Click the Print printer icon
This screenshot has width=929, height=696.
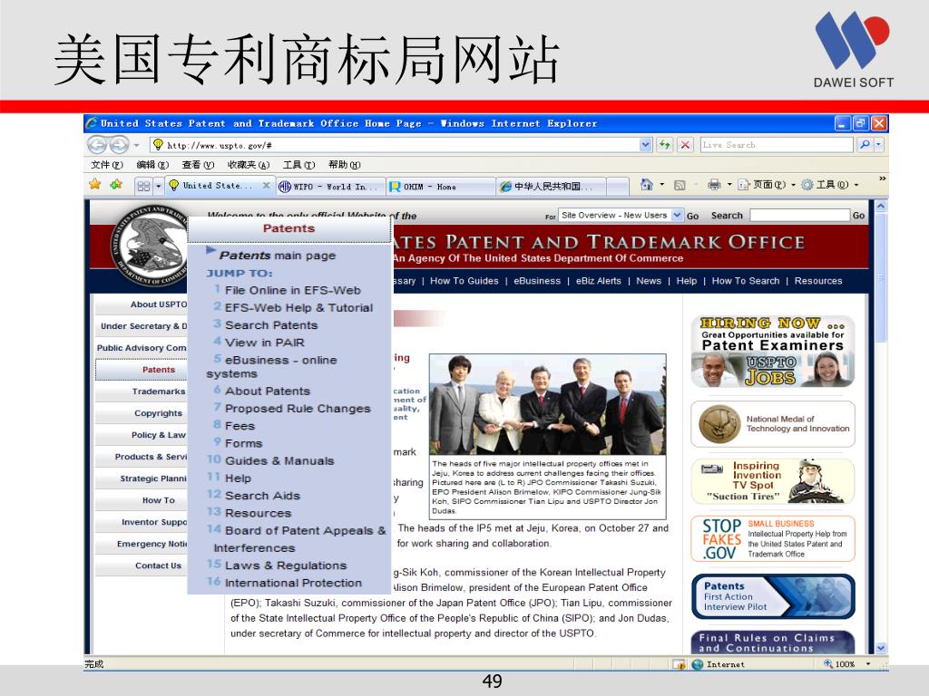tap(714, 185)
